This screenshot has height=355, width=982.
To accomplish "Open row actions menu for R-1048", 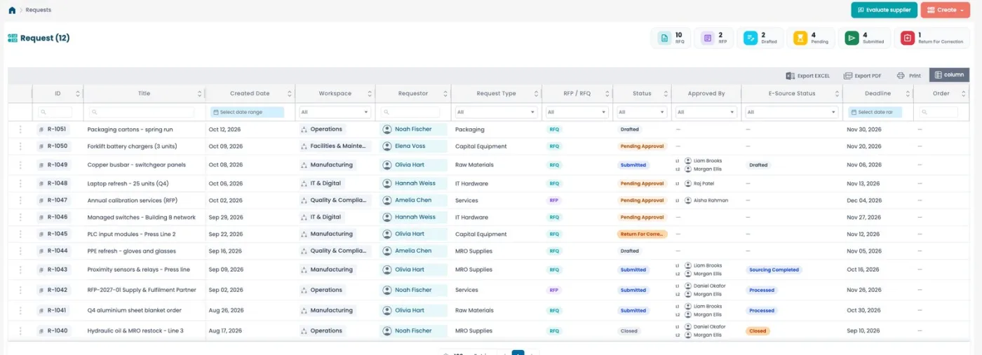I will pos(20,183).
